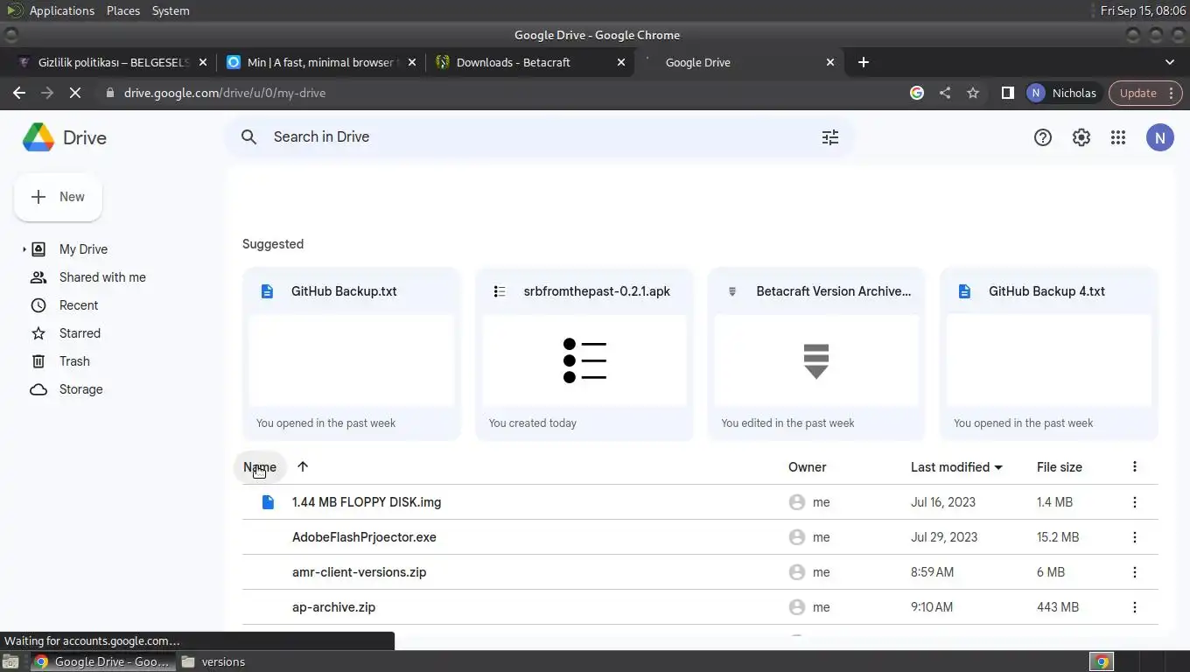1190x672 pixels.
Task: Open Storage in the sidebar
Action: pyautogui.click(x=80, y=389)
